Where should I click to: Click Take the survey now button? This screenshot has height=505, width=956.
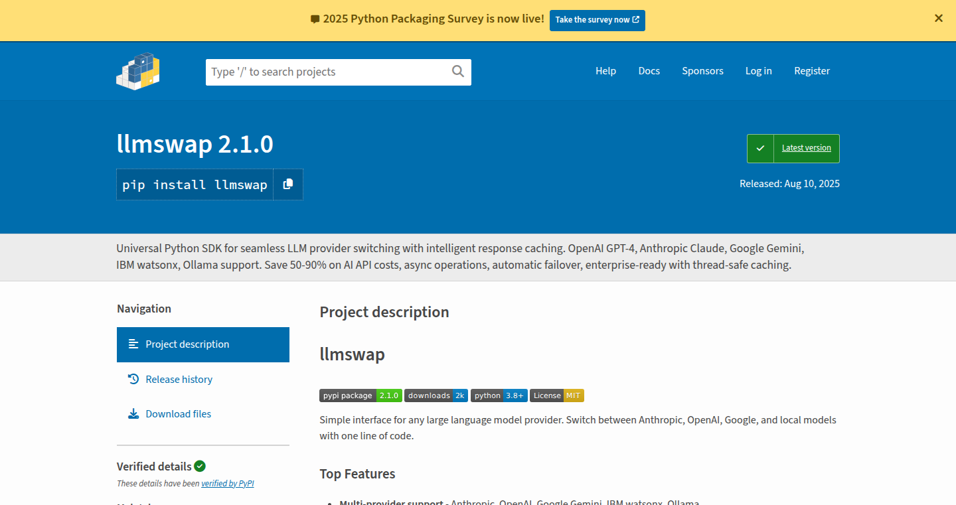click(597, 20)
